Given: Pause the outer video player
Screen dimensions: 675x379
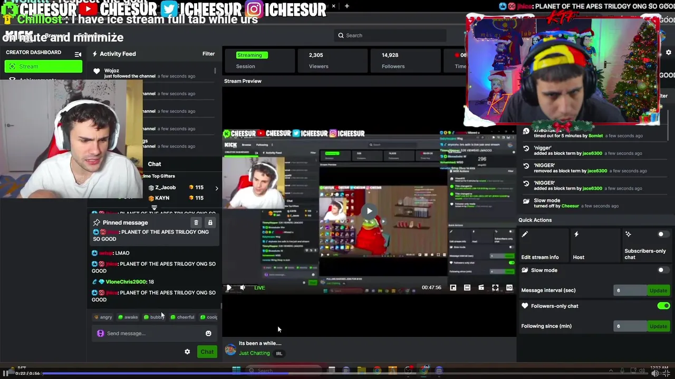Looking at the screenshot, I should 5,373.
